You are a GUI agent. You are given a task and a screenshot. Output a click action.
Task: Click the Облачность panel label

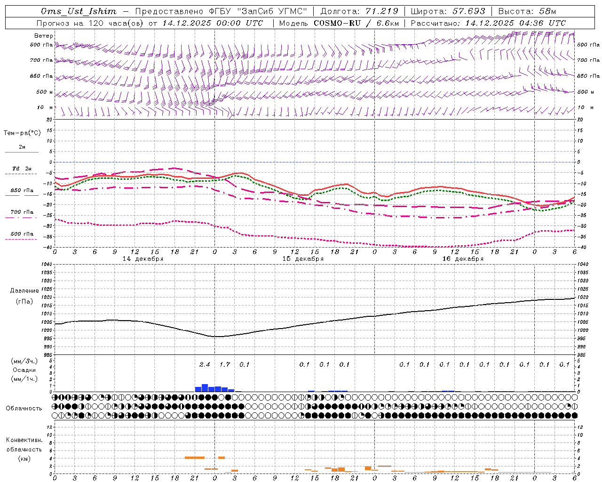24,409
